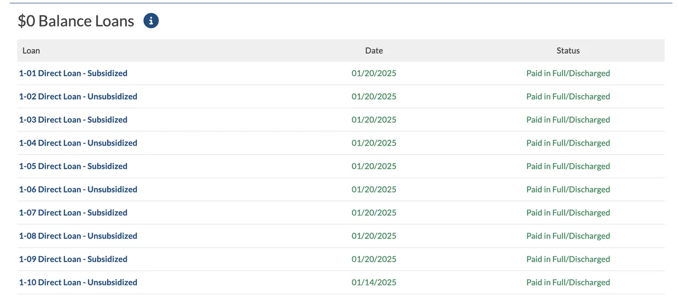Screen dimensions: 679x307
Task: Select the date cell for loan 1-09
Action: click(374, 259)
